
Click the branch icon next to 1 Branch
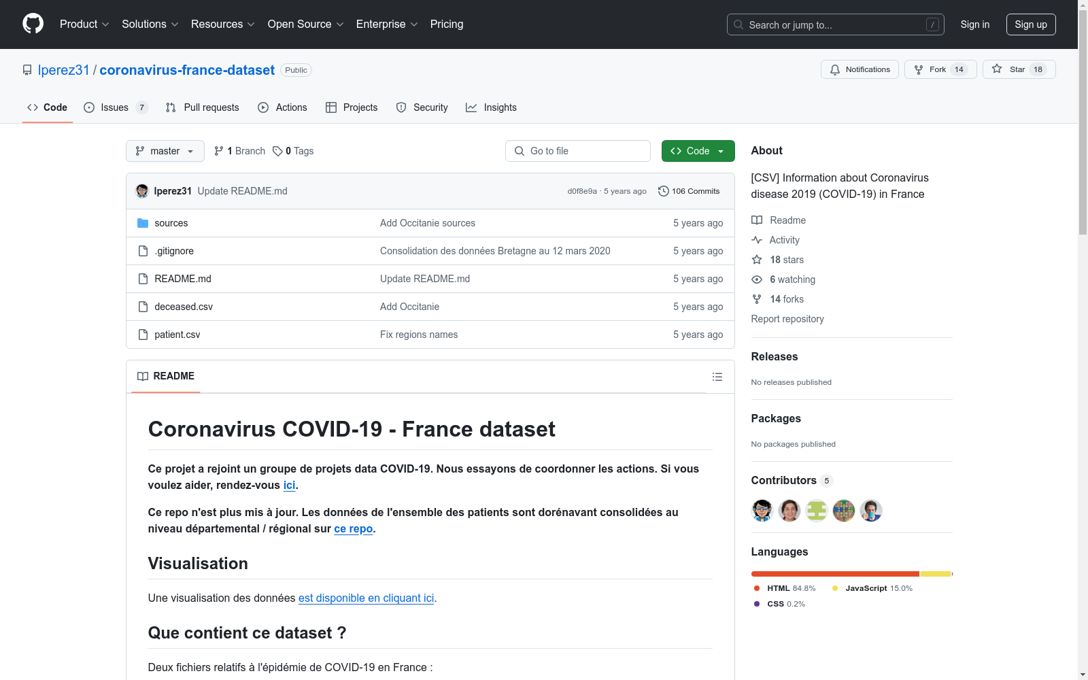point(219,151)
